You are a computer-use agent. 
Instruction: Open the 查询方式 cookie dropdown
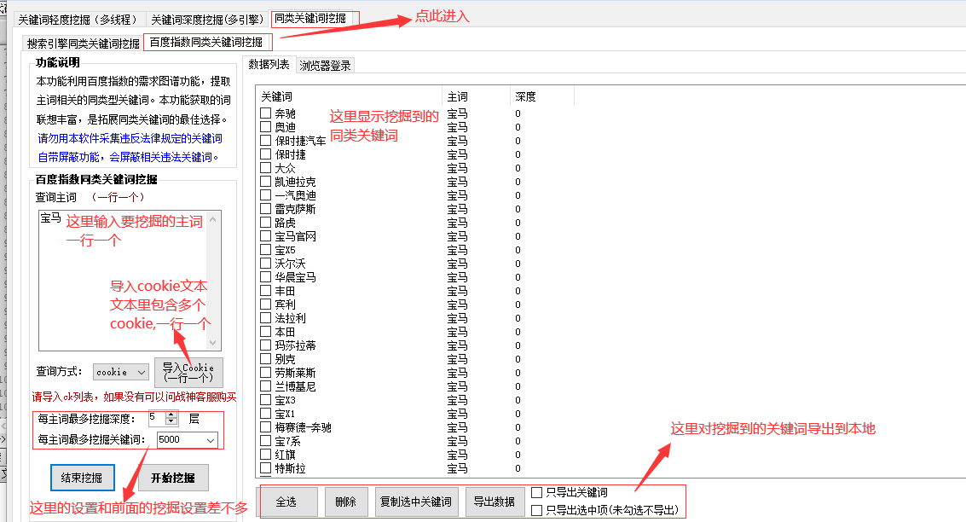pyautogui.click(x=121, y=372)
